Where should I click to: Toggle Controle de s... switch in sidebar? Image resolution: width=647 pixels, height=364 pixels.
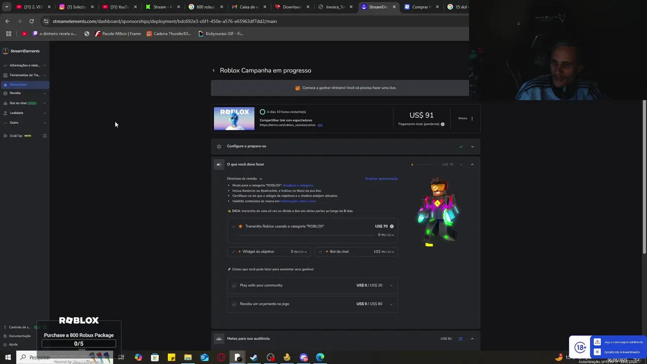pyautogui.click(x=37, y=327)
